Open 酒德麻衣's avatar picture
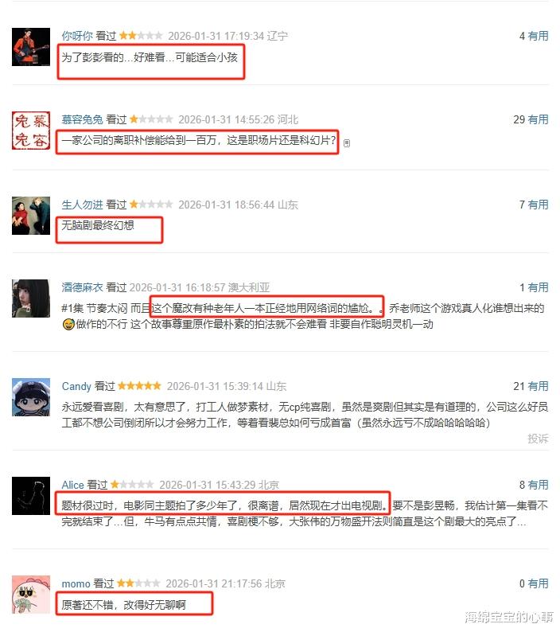 [x=31, y=298]
